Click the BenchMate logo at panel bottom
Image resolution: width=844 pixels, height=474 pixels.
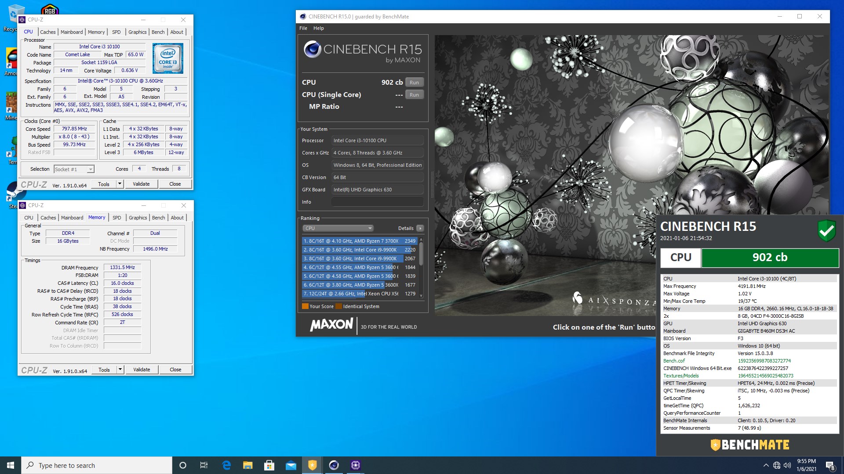750,445
